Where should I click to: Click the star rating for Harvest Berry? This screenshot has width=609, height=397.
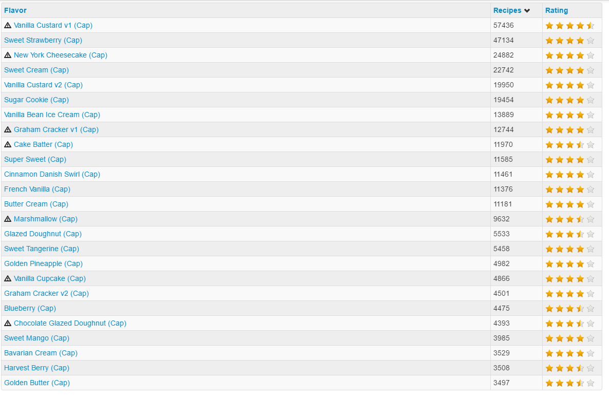click(x=570, y=368)
